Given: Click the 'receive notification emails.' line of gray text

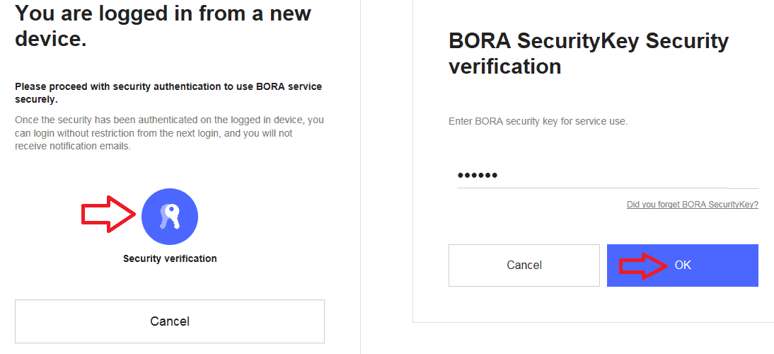Looking at the screenshot, I should (73, 147).
